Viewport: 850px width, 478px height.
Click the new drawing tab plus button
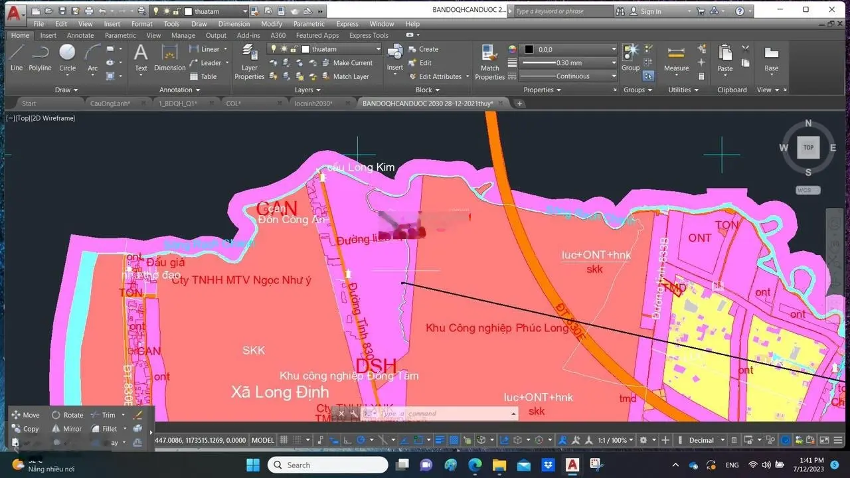(x=520, y=103)
